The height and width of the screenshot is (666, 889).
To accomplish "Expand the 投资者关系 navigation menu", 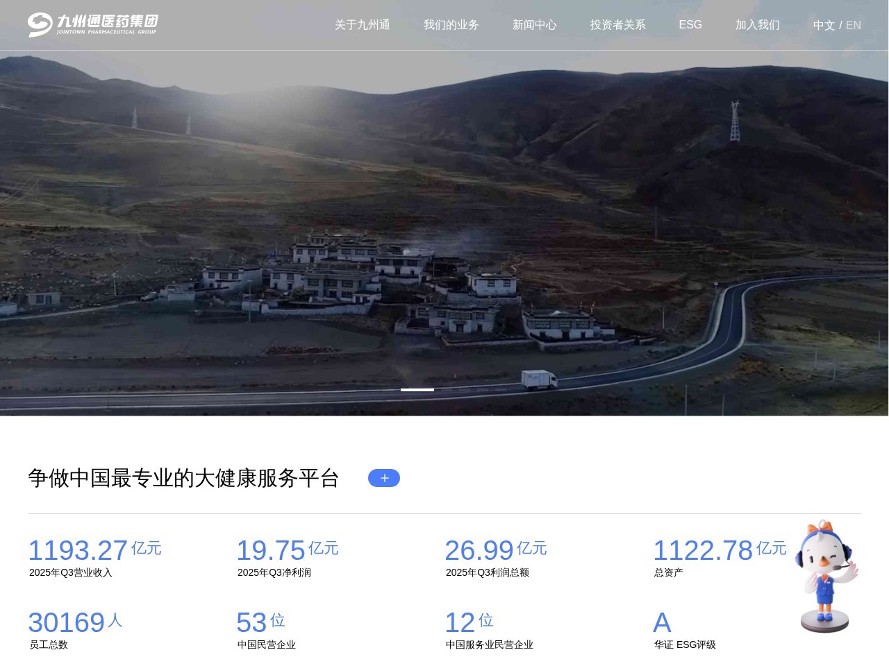I will pos(617,25).
